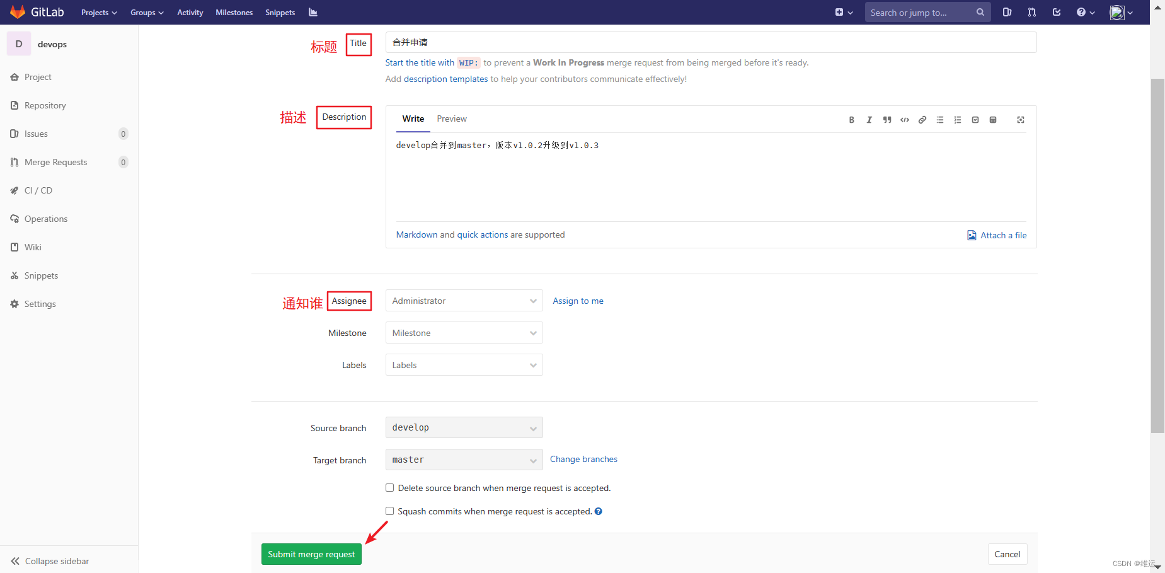Add a bullet list icon
This screenshot has width=1165, height=573.
click(940, 120)
